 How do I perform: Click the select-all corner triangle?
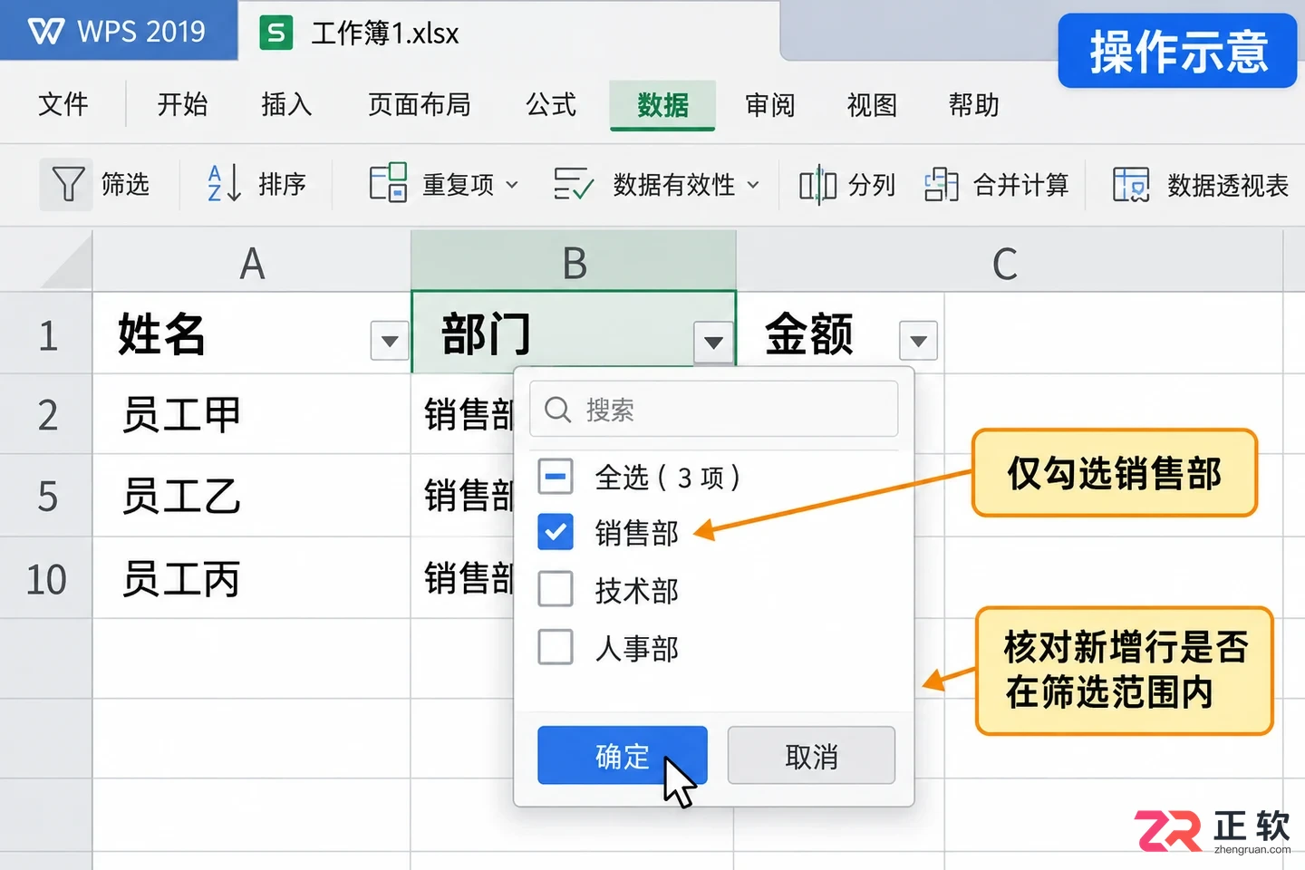[65, 264]
